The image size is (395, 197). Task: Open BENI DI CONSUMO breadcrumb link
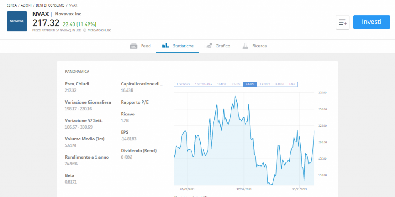[x=50, y=5]
